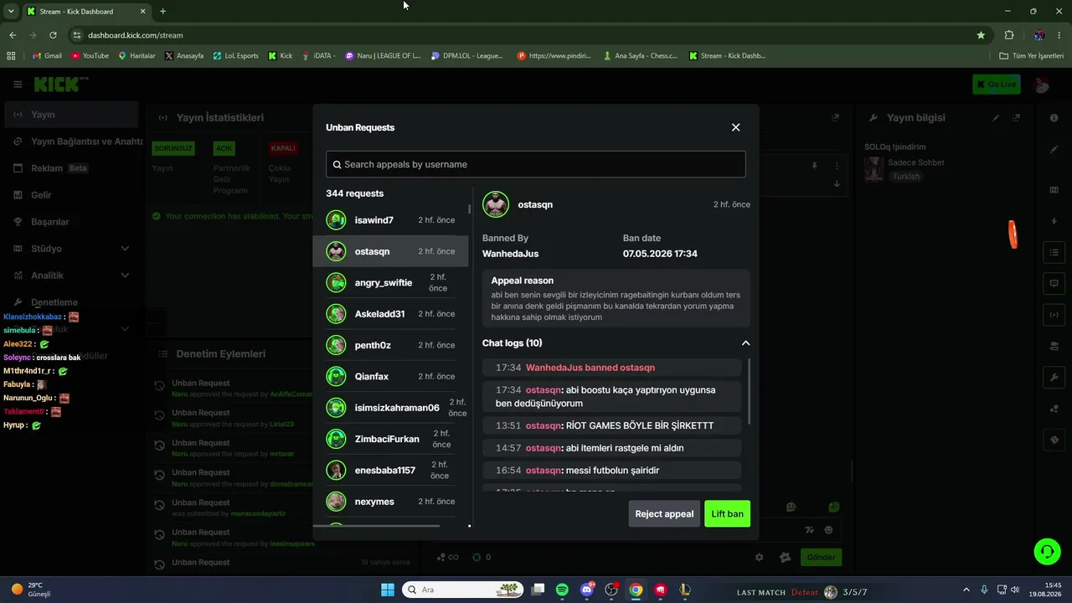This screenshot has width=1072, height=603.
Task: Open Denetleme in the sidebar
Action: point(71,302)
